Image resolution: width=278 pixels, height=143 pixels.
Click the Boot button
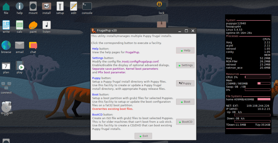(185, 102)
